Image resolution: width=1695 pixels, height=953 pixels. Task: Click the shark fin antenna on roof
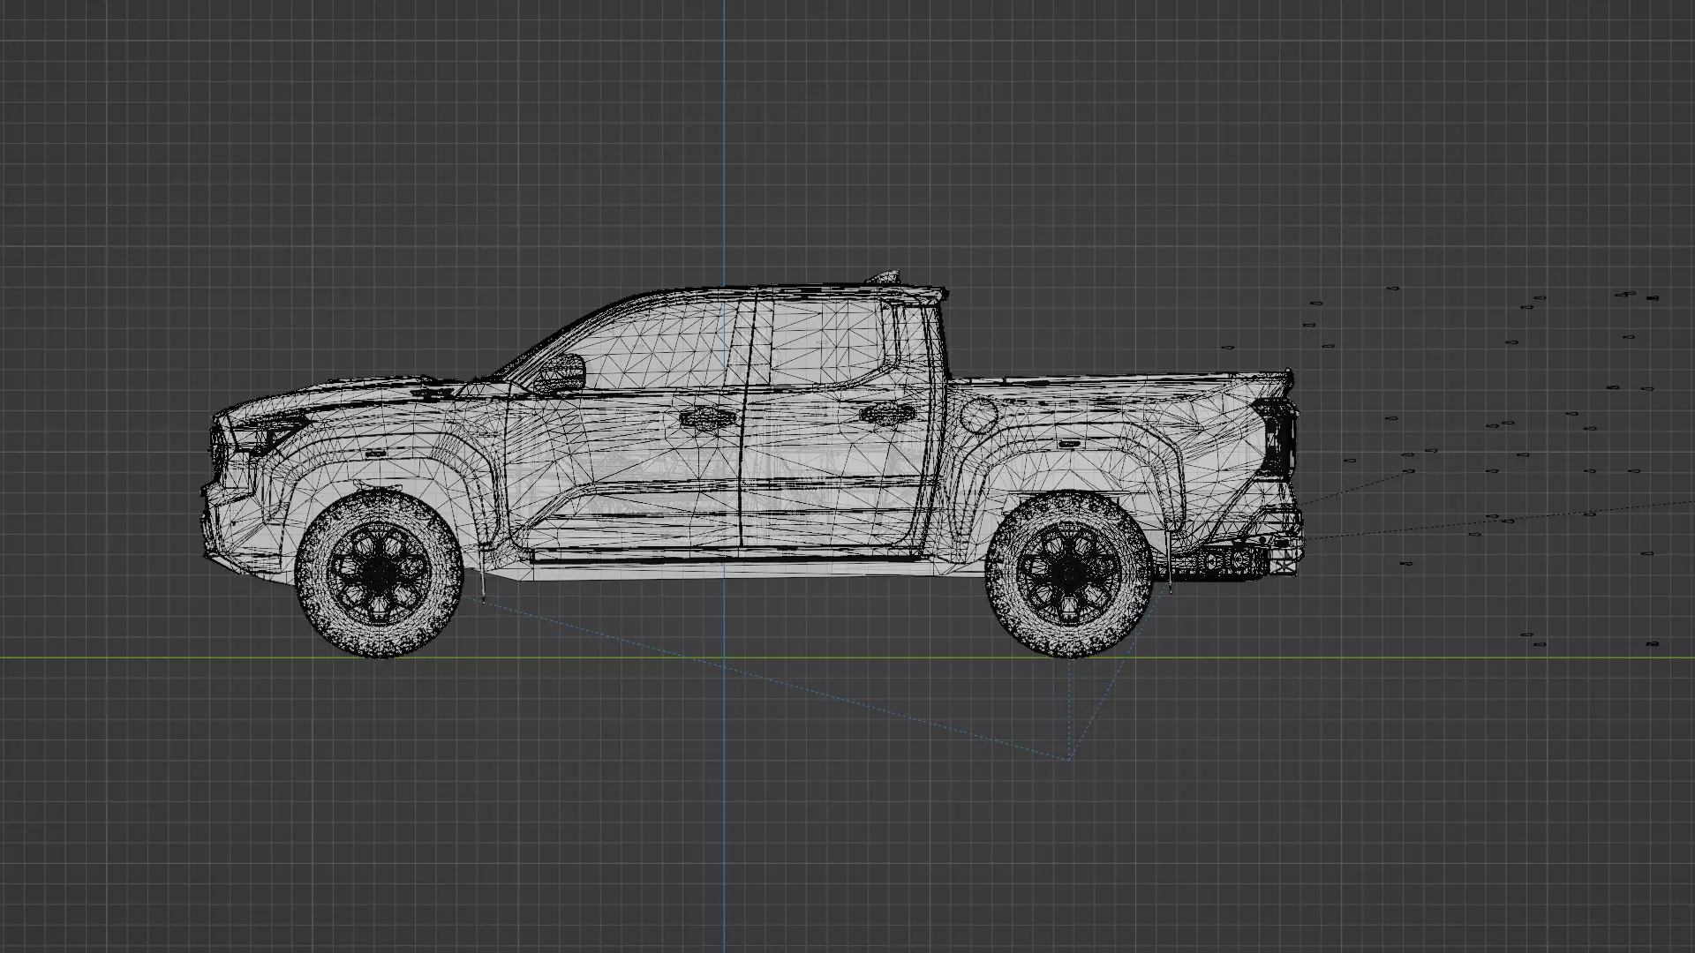pos(885,277)
